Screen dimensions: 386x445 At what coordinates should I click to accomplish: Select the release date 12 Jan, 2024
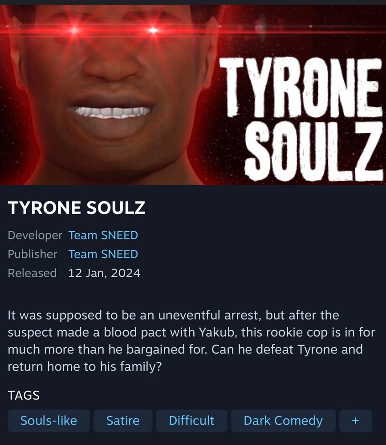(x=104, y=273)
